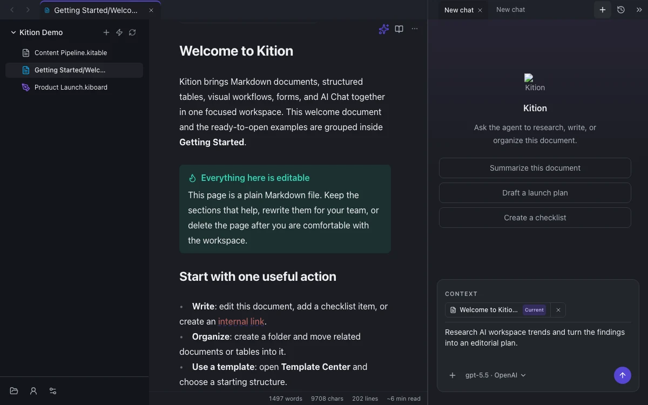648x405 pixels.
Task: Open chat history
Action: 621,10
